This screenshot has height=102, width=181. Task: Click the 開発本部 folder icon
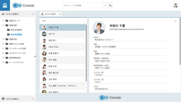pyautogui.click(x=7, y=39)
